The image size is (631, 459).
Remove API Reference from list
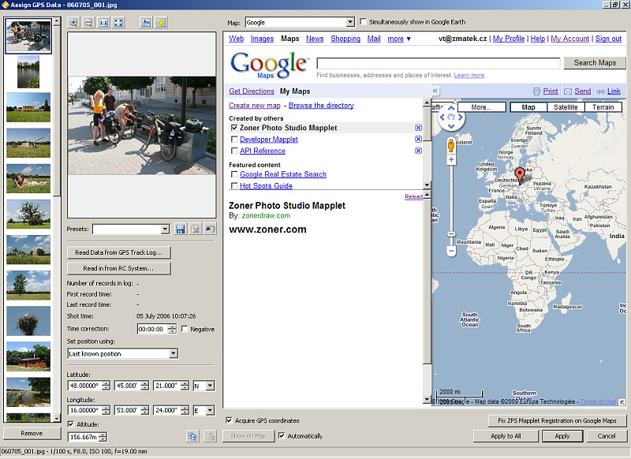[x=419, y=151]
